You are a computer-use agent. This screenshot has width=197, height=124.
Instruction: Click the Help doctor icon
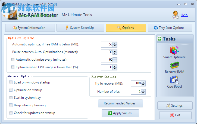[x=175, y=15]
